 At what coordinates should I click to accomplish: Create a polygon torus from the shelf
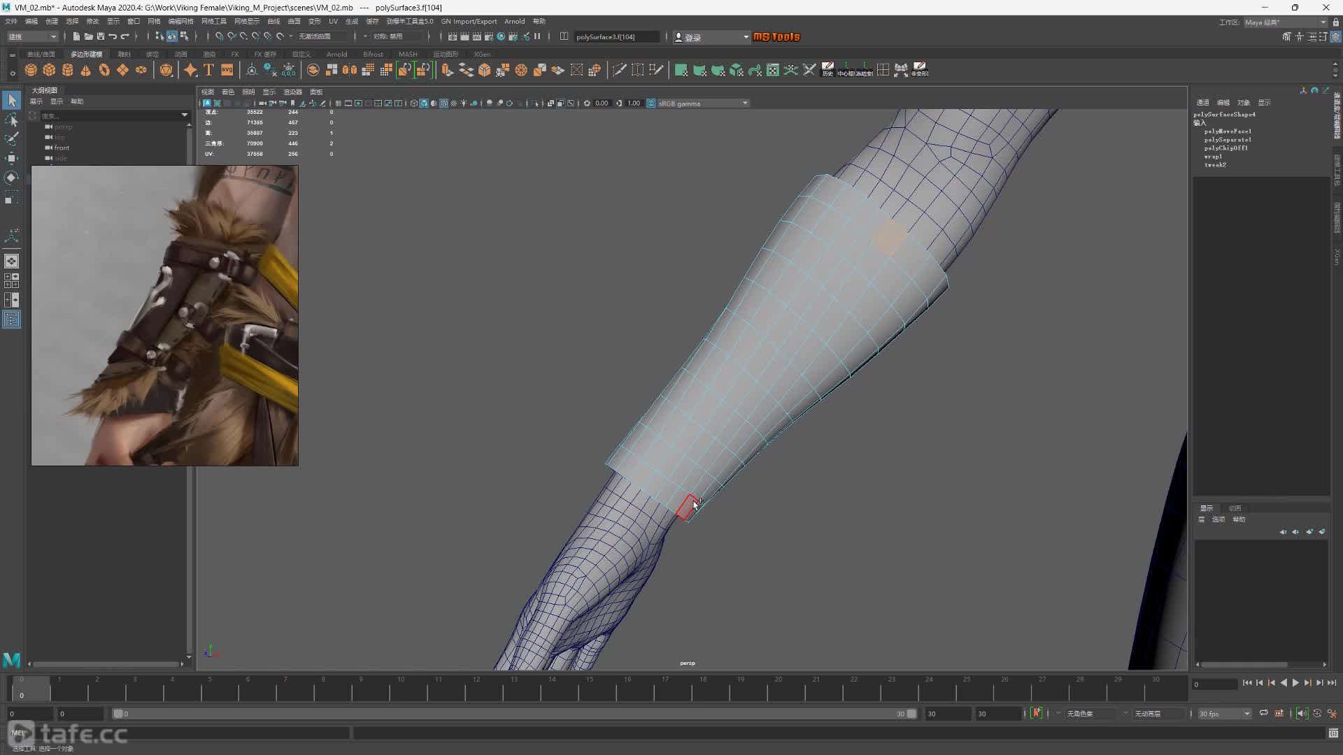[x=104, y=70]
